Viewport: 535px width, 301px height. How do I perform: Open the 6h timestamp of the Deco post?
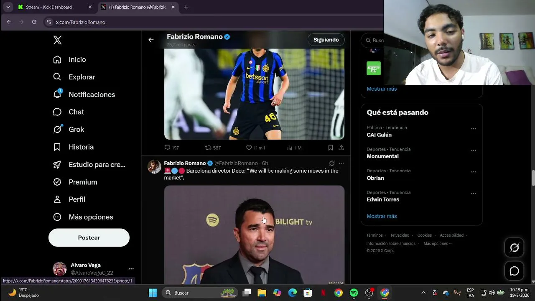(x=265, y=163)
